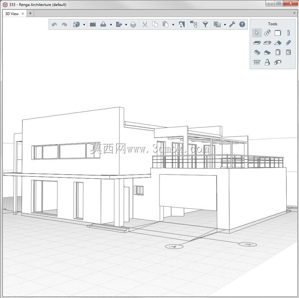Click the Export icon with right arrow

(x=119, y=24)
